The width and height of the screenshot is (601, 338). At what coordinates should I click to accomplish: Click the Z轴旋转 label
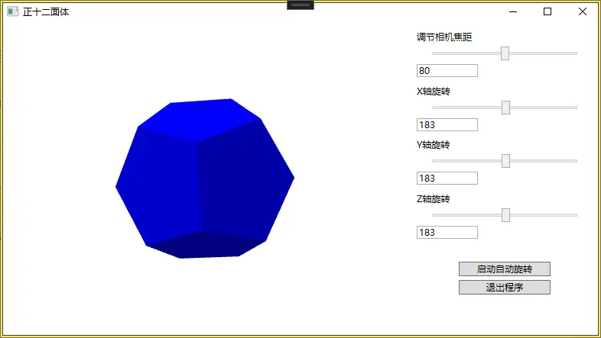pyautogui.click(x=433, y=199)
